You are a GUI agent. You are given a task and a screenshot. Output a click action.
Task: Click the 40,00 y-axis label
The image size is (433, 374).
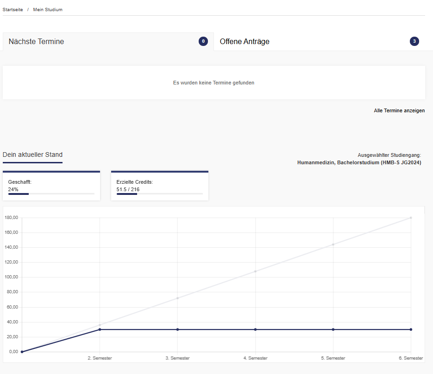click(x=13, y=322)
